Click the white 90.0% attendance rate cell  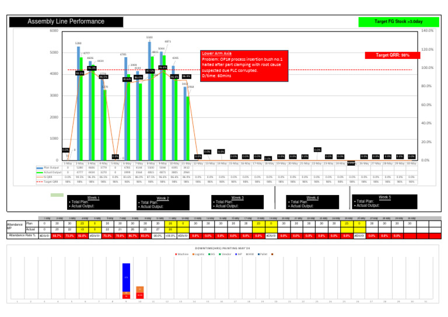click(x=157, y=236)
